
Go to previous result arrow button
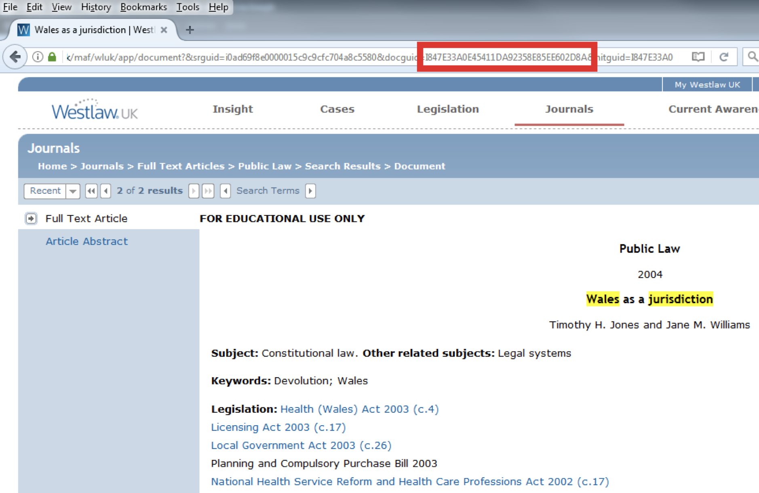(x=106, y=191)
